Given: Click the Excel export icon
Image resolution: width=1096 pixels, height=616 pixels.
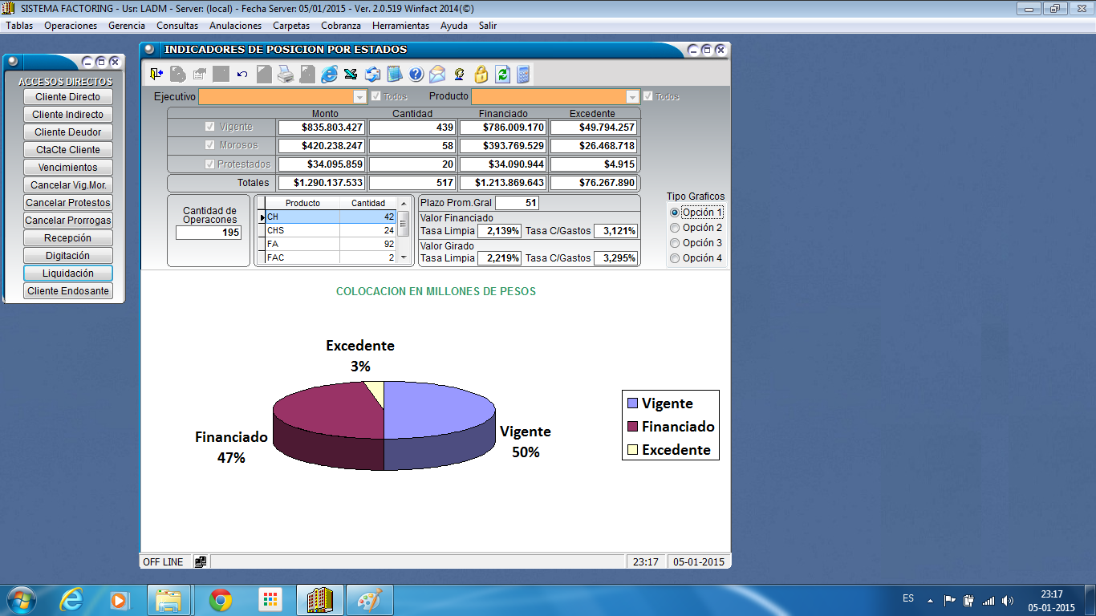Looking at the screenshot, I should point(351,75).
